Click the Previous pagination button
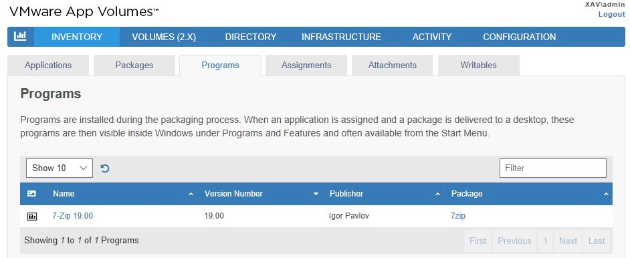Image resolution: width=630 pixels, height=258 pixels. pos(515,241)
